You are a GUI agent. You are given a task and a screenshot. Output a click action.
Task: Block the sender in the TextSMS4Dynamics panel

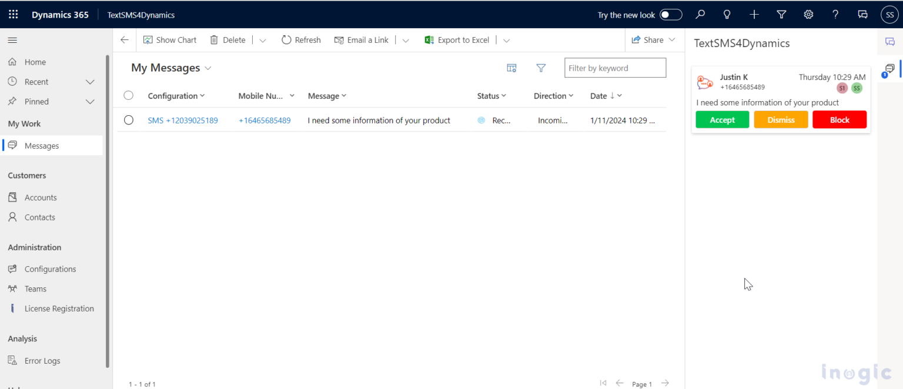pyautogui.click(x=840, y=119)
